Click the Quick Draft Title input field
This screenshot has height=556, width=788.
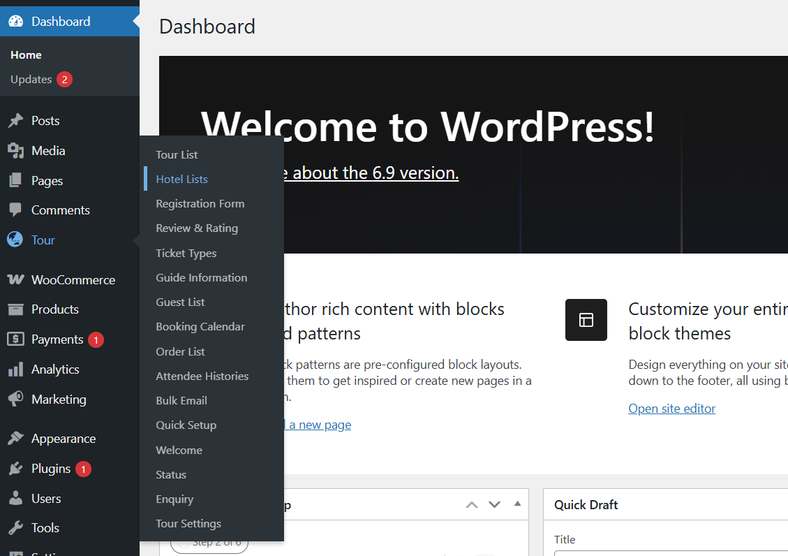pyautogui.click(x=670, y=553)
